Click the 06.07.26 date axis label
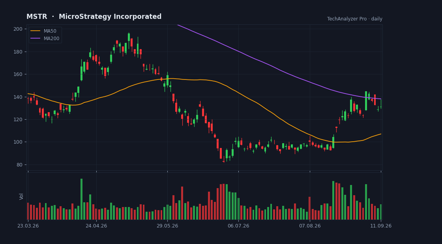Viewport: 442px width, 244px height. click(238, 226)
